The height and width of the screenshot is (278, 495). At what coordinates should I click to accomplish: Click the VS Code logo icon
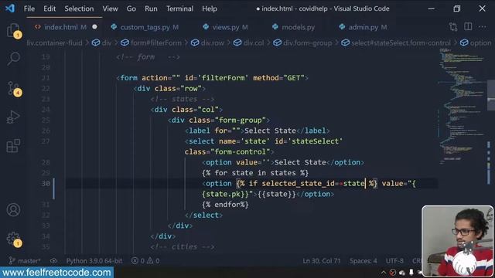tap(10, 8)
